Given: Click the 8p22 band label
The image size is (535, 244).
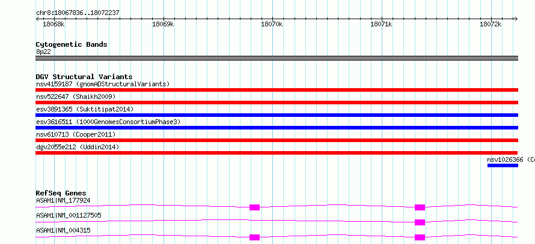Looking at the screenshot, I should coord(43,52).
